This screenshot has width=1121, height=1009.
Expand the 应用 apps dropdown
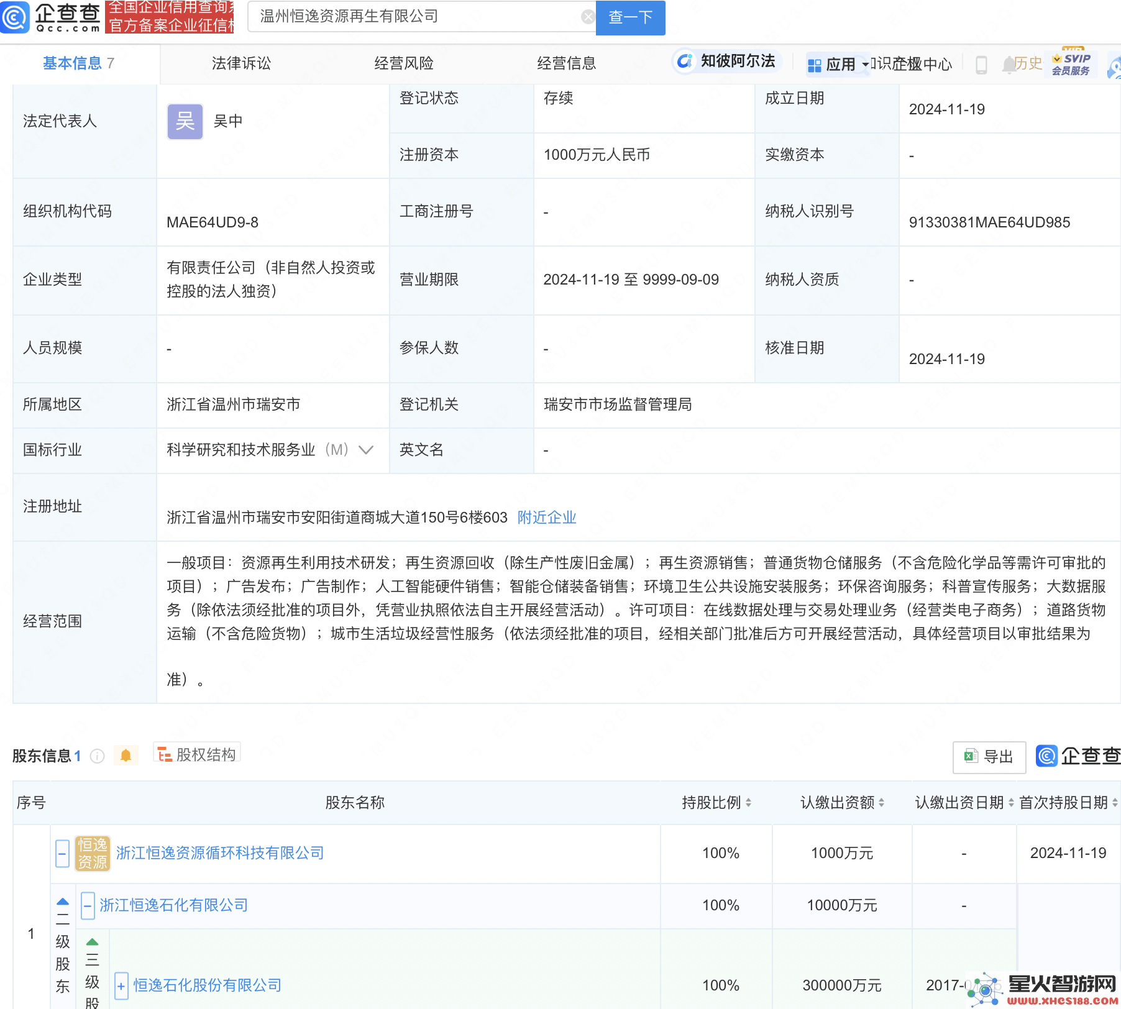(838, 64)
